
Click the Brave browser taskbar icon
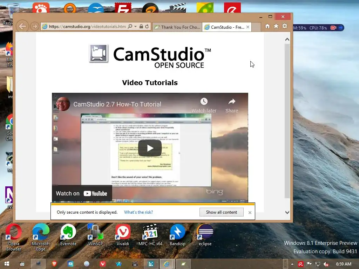(54, 264)
